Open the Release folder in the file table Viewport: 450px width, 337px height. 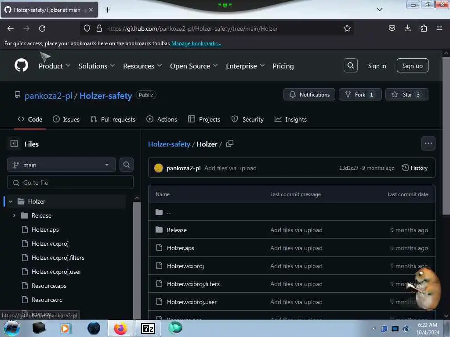(x=177, y=230)
